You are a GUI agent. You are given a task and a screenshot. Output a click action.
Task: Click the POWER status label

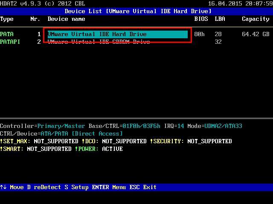tap(87, 149)
